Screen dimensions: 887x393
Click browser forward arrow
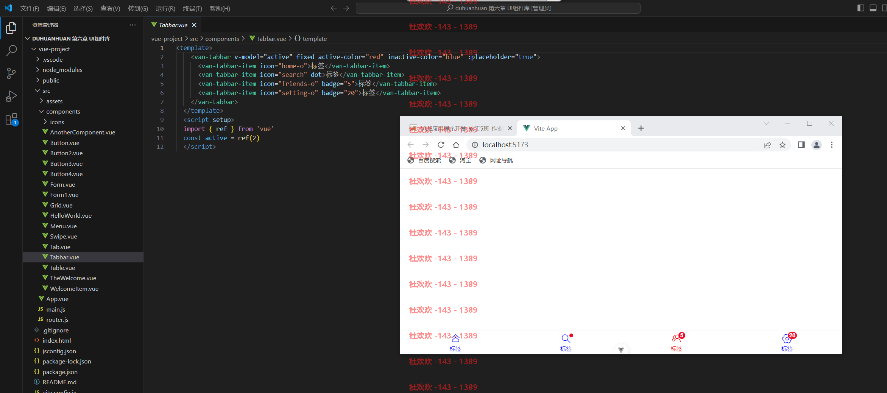(x=426, y=145)
